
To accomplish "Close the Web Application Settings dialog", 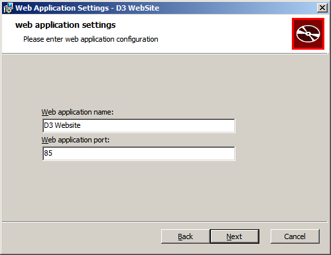I will click(x=322, y=8).
